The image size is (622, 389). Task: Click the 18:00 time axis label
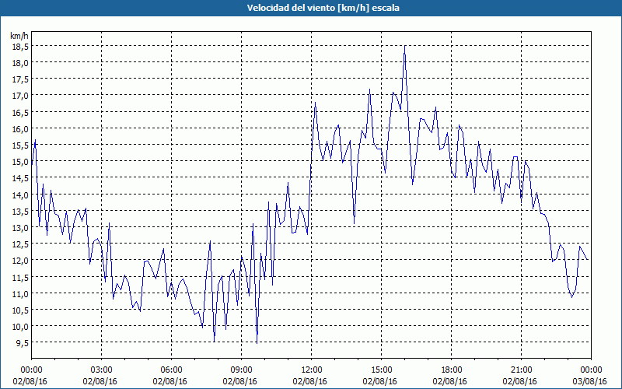tap(451, 370)
